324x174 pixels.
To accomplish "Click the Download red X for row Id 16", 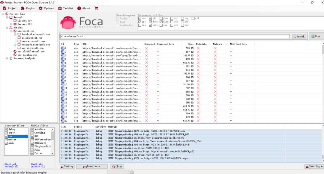I will 146,106.
